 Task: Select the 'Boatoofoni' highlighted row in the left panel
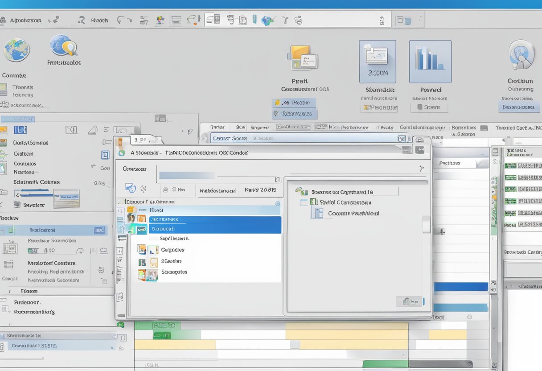pyautogui.click(x=53, y=230)
